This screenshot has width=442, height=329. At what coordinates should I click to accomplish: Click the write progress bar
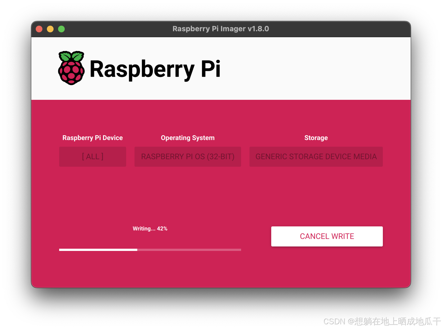click(150, 250)
